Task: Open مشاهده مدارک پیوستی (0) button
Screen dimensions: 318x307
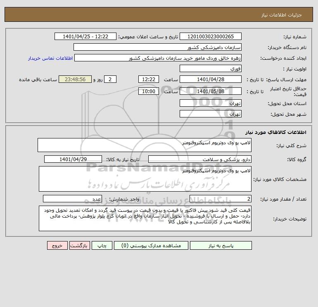Action: [151, 246]
